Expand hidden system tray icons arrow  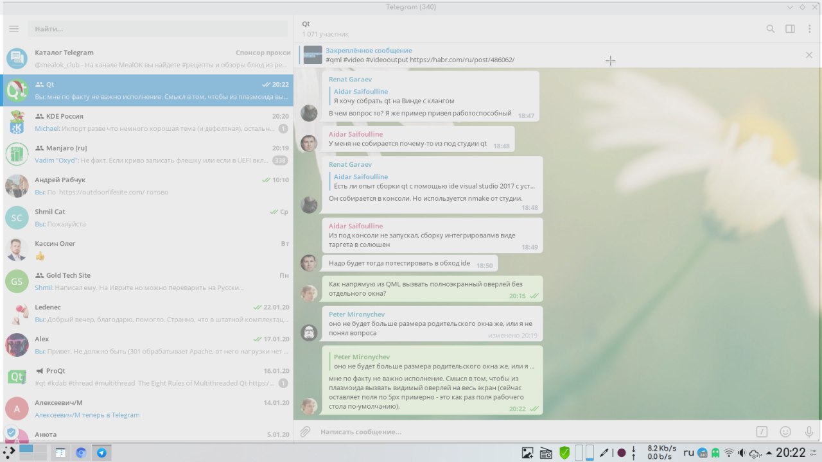tap(769, 452)
